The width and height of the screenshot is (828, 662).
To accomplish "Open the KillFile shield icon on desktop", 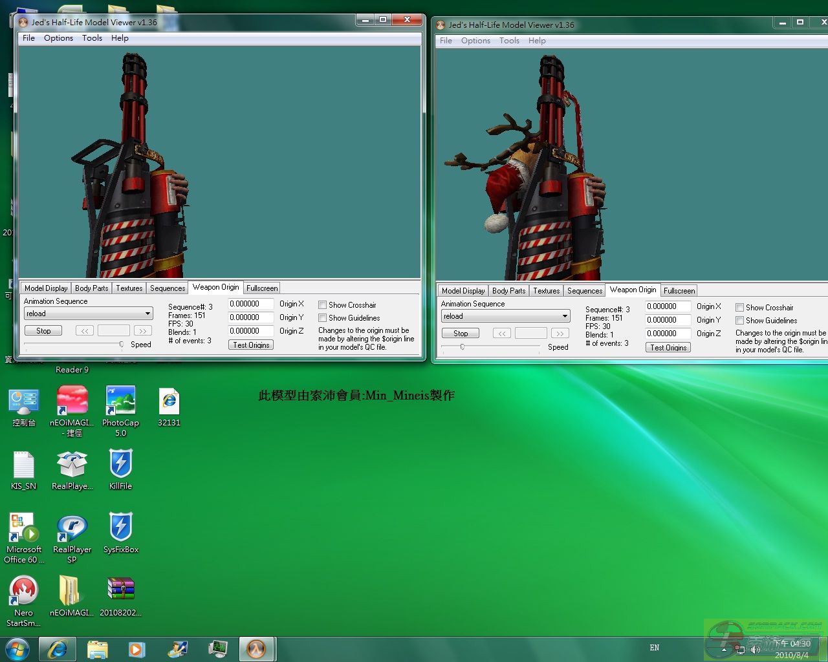I will point(120,465).
